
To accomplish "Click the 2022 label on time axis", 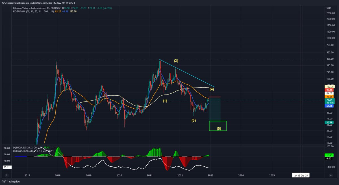I will 180,175.
